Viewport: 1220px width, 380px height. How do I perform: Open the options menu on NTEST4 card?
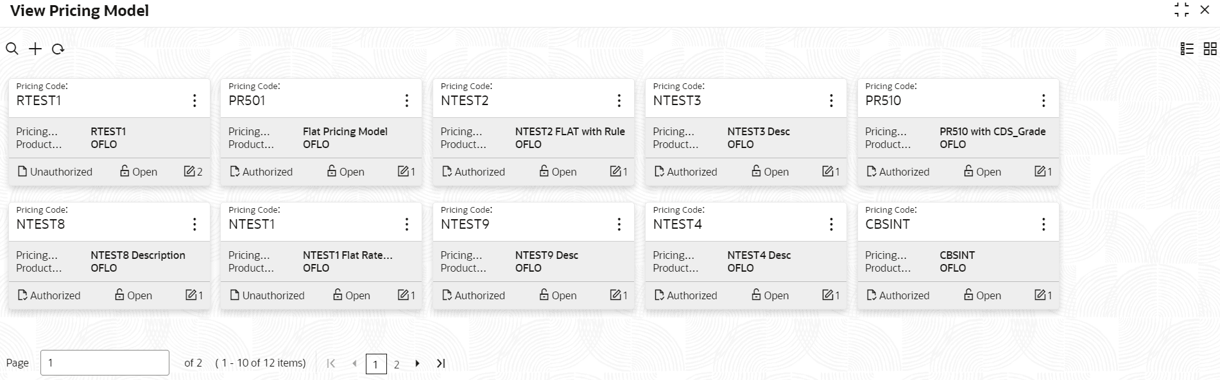tap(831, 224)
